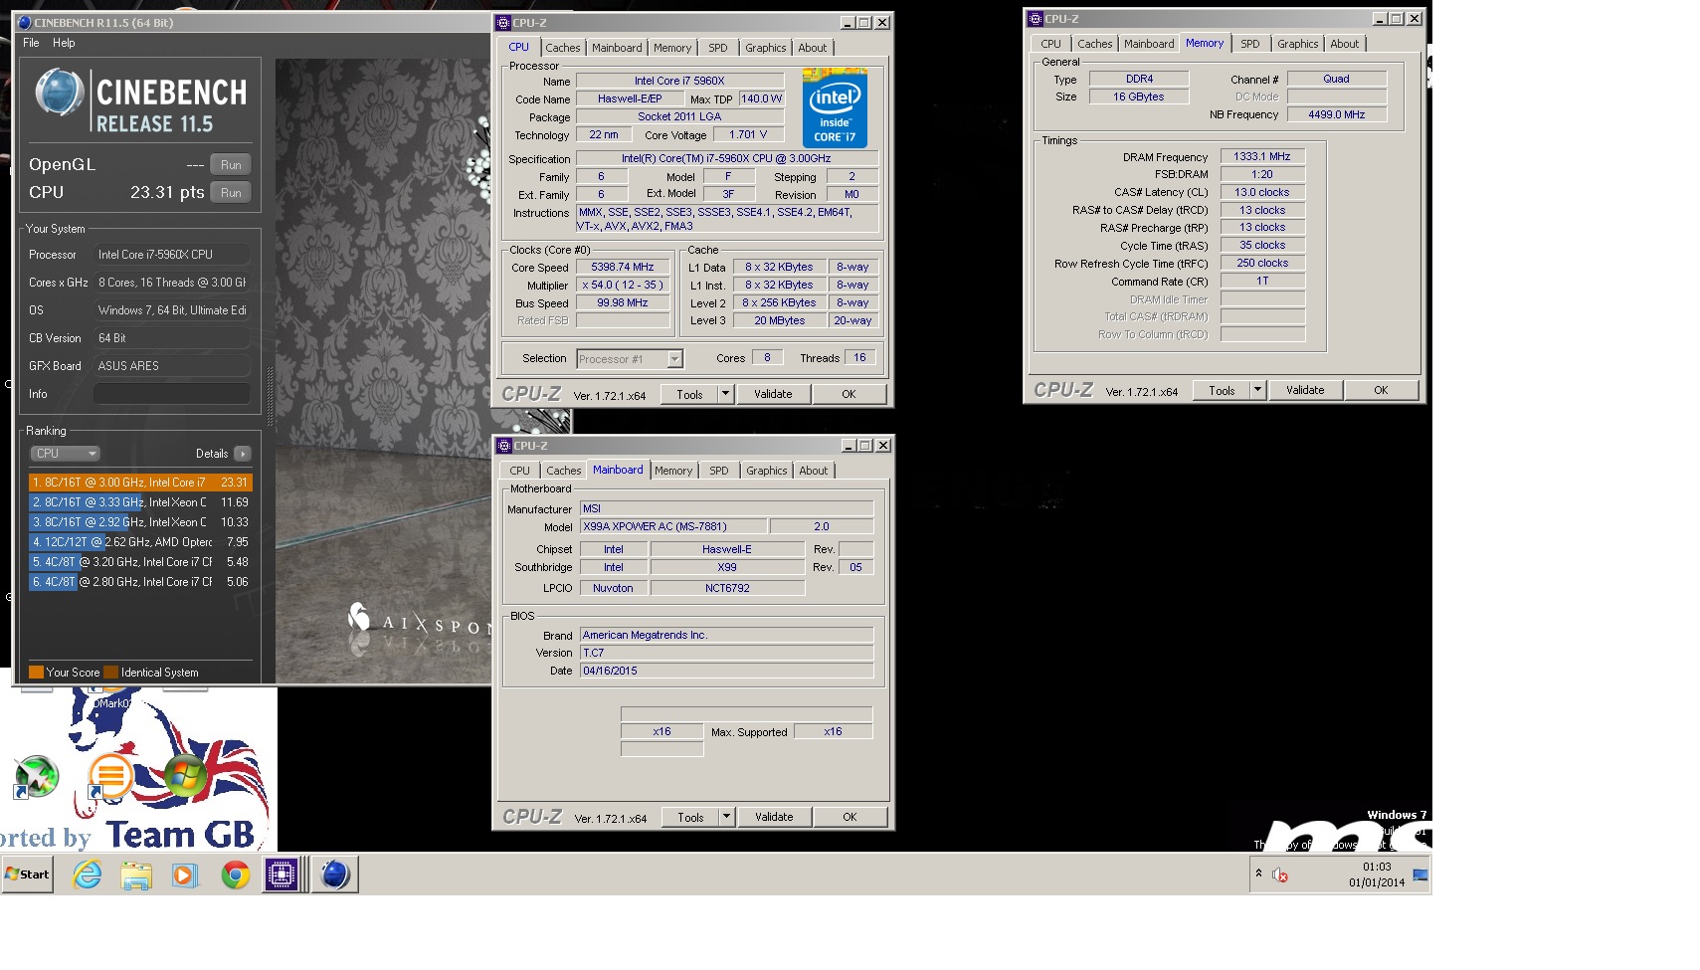Select ranking row 6 4C/8T 2.80 GHz 5.06
Viewport: 1700px width, 970px height.
[x=140, y=582]
